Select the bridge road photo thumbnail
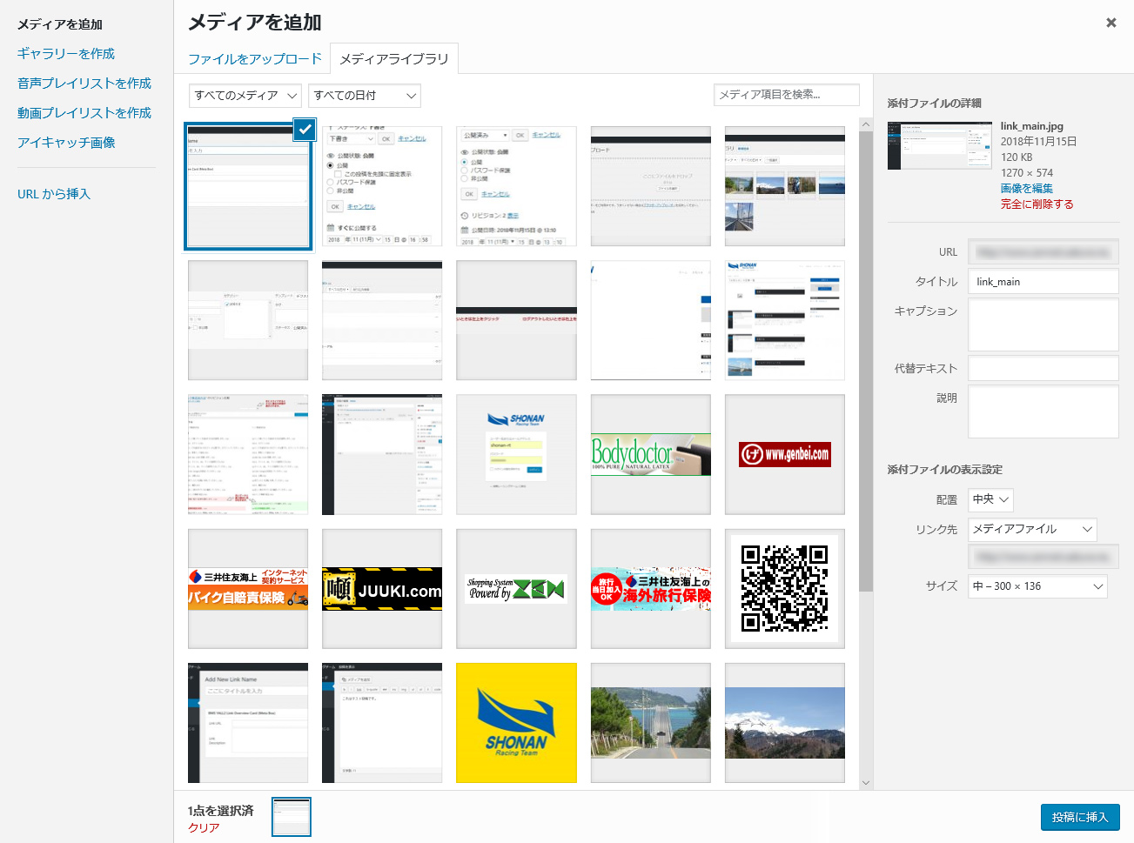Image resolution: width=1134 pixels, height=843 pixels. click(x=650, y=723)
